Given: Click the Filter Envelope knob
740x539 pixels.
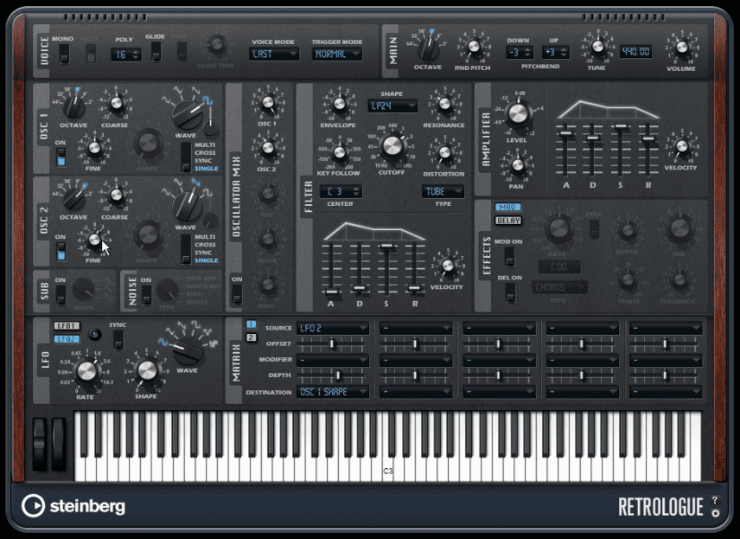Looking at the screenshot, I should coord(339,104).
